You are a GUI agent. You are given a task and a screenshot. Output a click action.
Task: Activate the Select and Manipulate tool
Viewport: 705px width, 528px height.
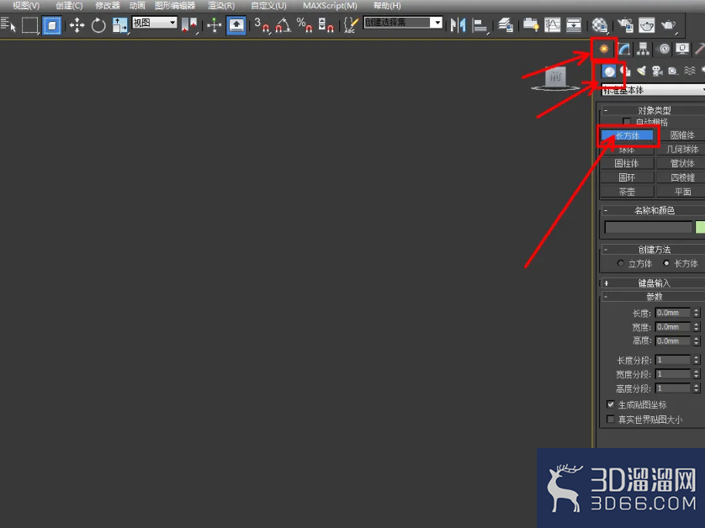(x=215, y=25)
